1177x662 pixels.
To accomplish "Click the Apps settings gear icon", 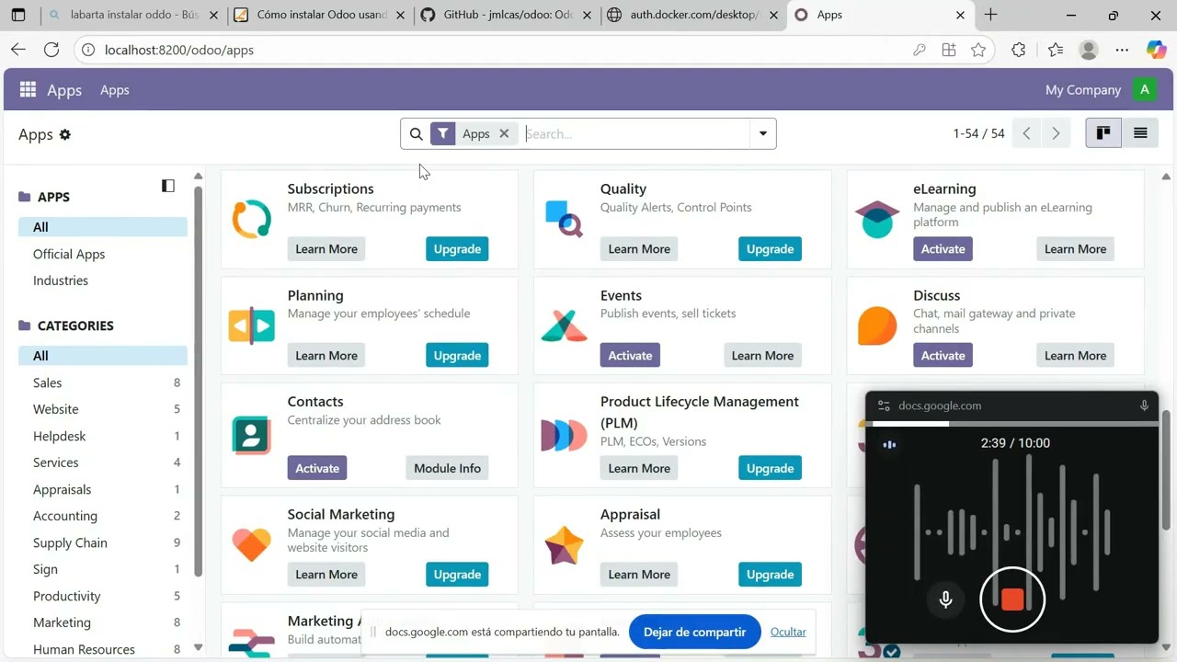I will pyautogui.click(x=64, y=134).
